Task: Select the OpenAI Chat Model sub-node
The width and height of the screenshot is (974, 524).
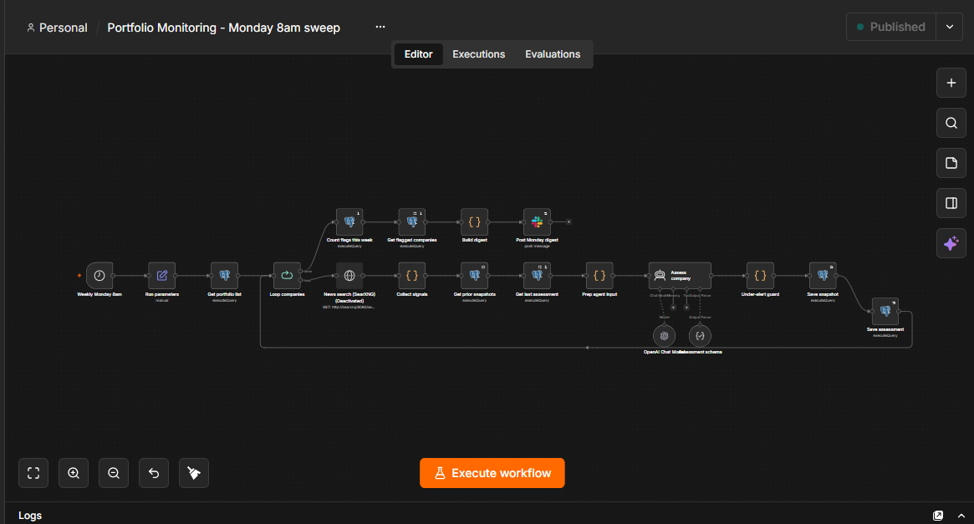Action: (664, 336)
